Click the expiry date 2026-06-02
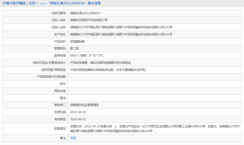244x145 pixels. click(78, 119)
